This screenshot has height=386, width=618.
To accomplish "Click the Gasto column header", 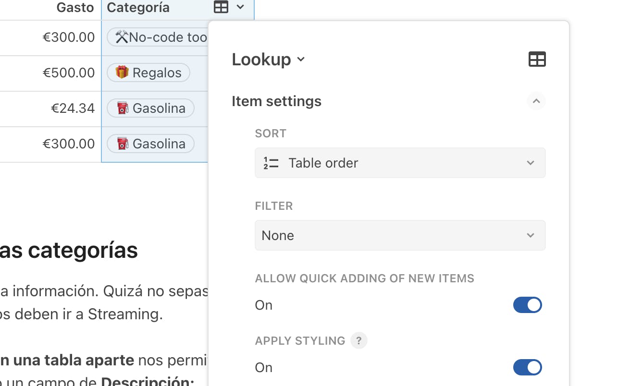I will (x=75, y=7).
